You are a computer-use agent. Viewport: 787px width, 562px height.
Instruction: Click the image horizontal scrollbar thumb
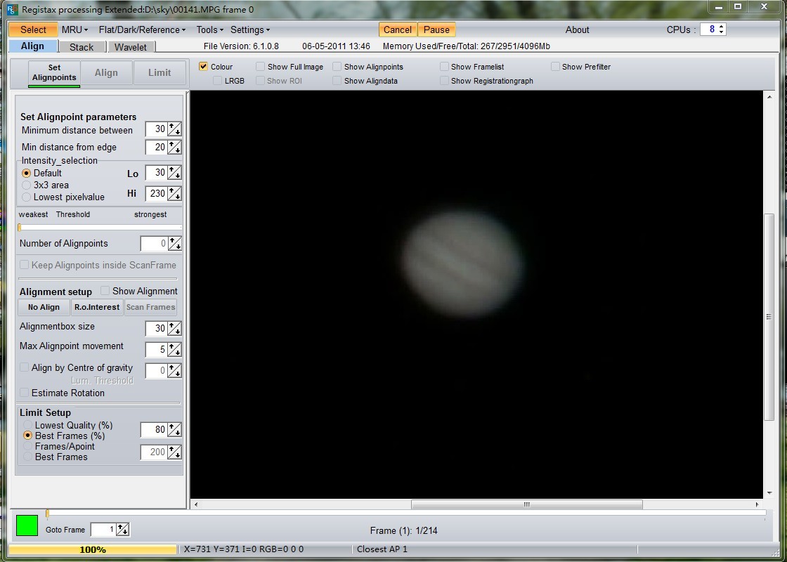pyautogui.click(x=527, y=504)
